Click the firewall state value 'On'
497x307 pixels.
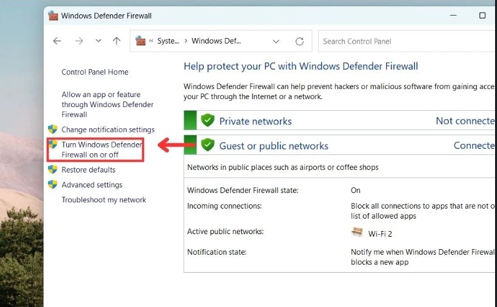355,190
